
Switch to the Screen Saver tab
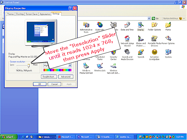[x=31, y=14]
